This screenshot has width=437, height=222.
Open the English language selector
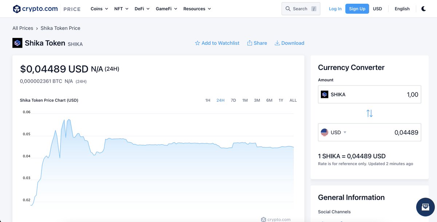tap(402, 9)
